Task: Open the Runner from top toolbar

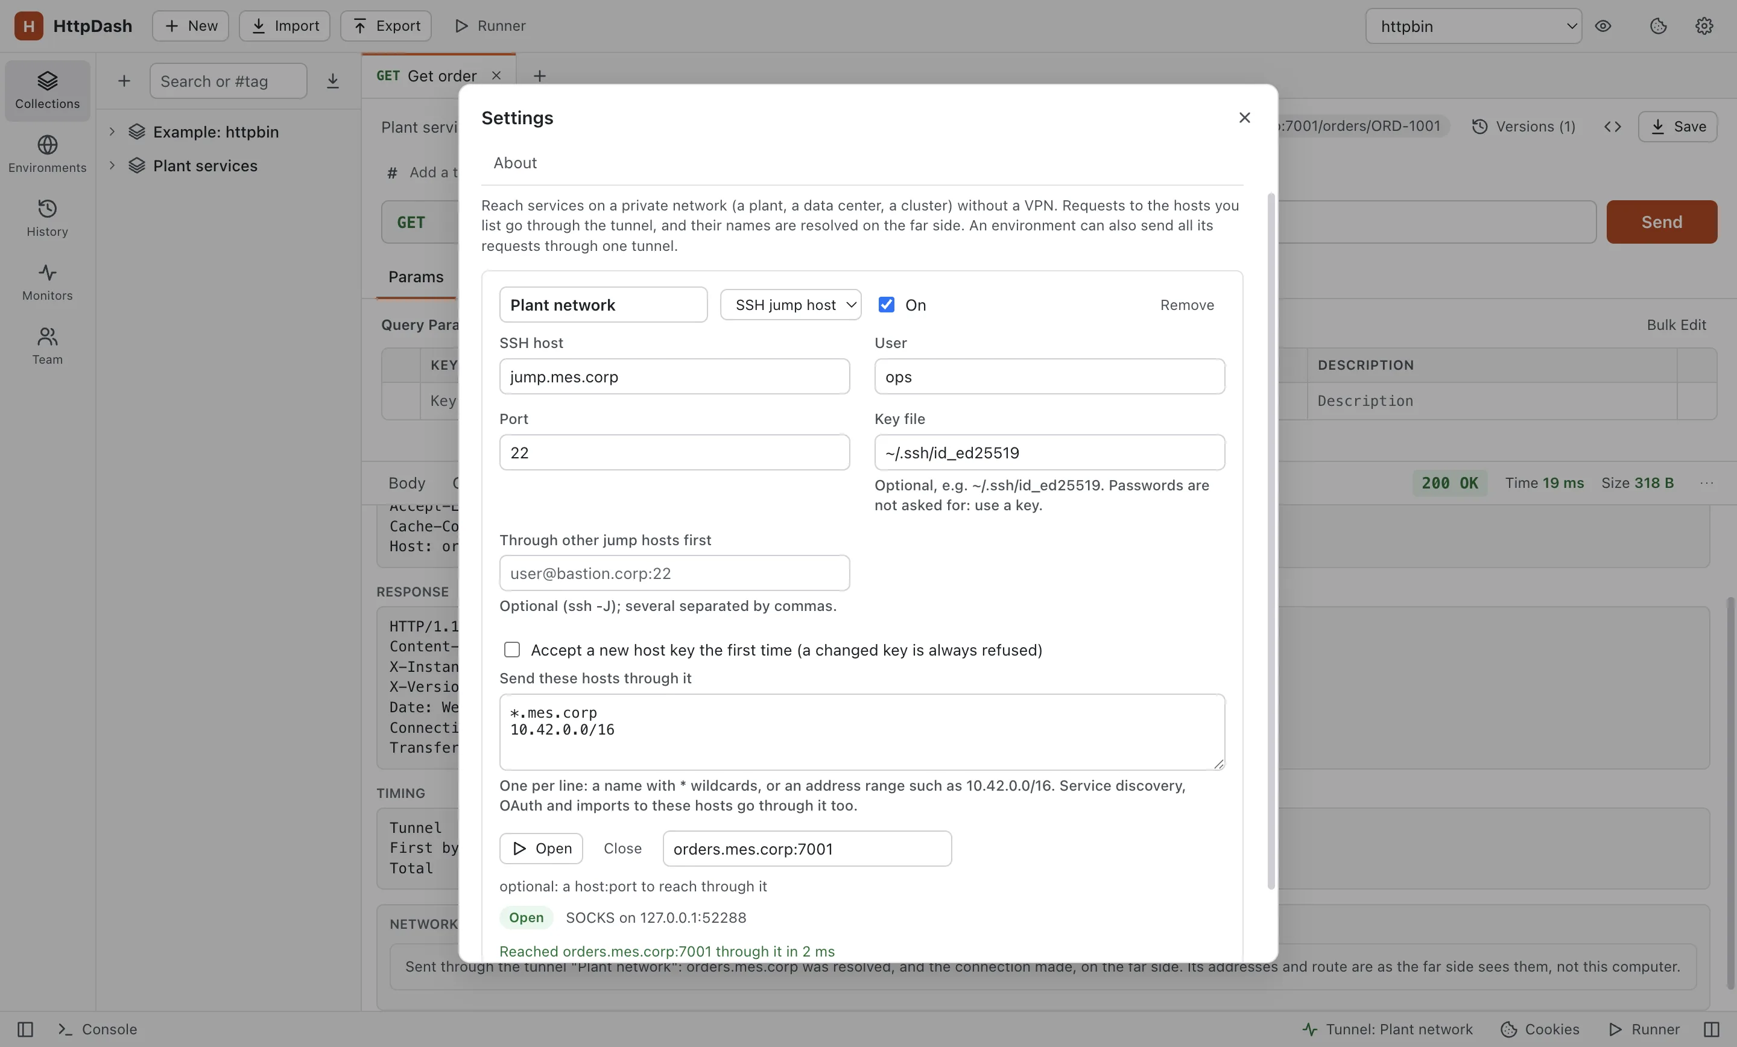Action: (490, 26)
